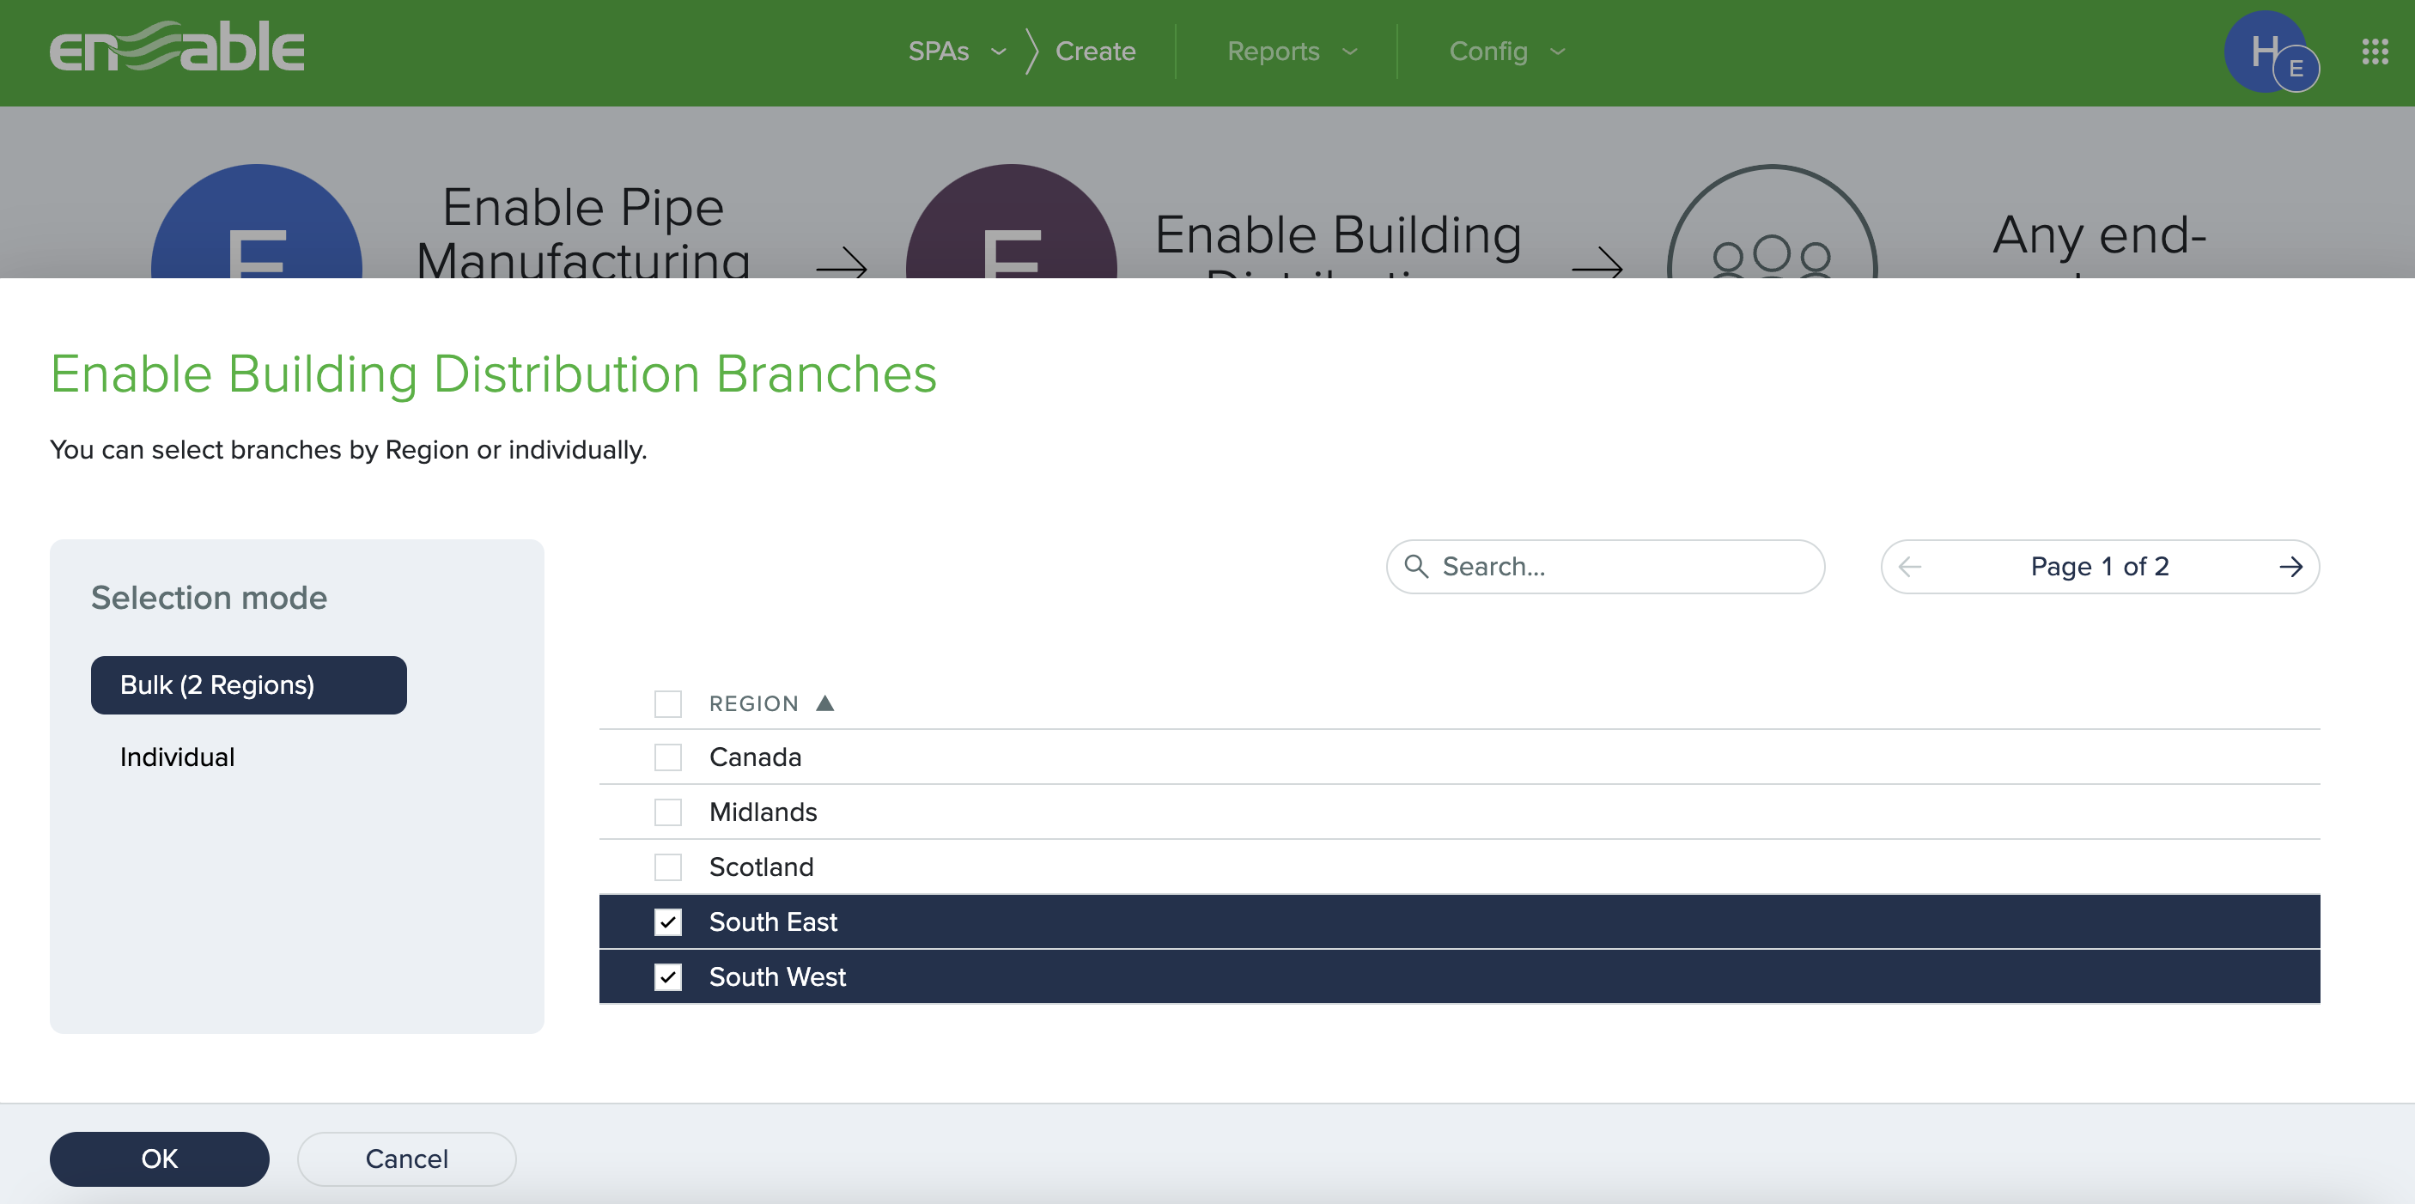Go to previous page arrow
2415x1204 pixels.
click(1910, 567)
